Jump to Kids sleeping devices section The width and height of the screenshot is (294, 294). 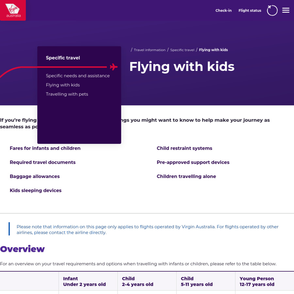coord(36,190)
